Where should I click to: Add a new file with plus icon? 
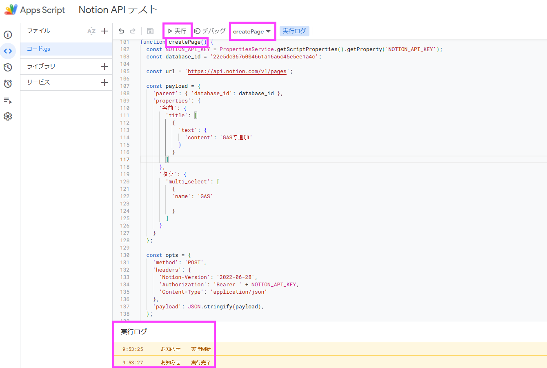pos(105,31)
